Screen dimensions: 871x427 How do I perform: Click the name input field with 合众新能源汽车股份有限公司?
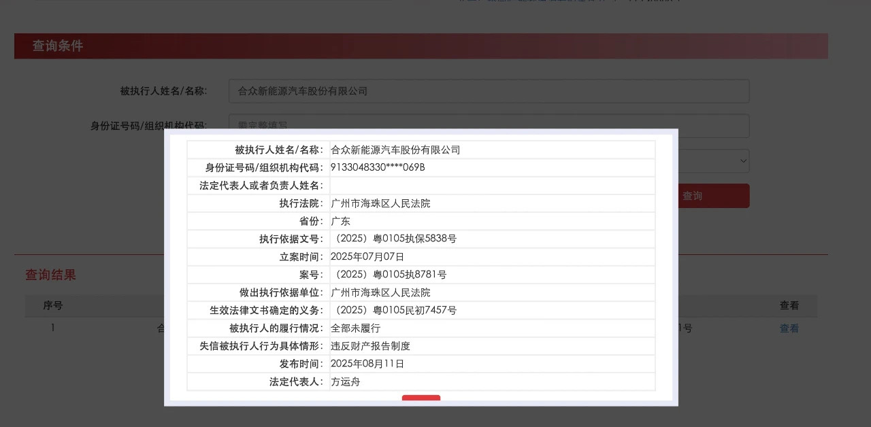tap(489, 91)
